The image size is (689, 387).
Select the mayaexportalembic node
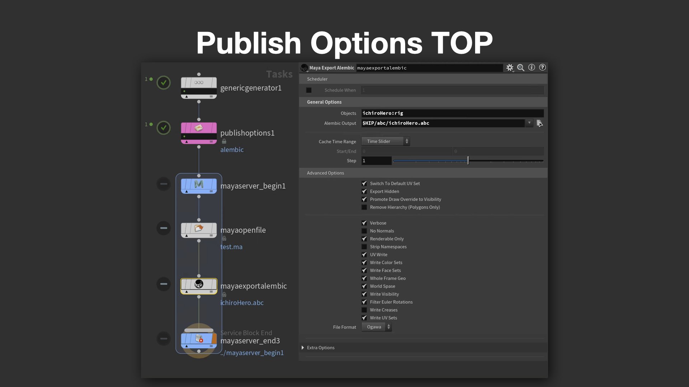click(x=199, y=286)
